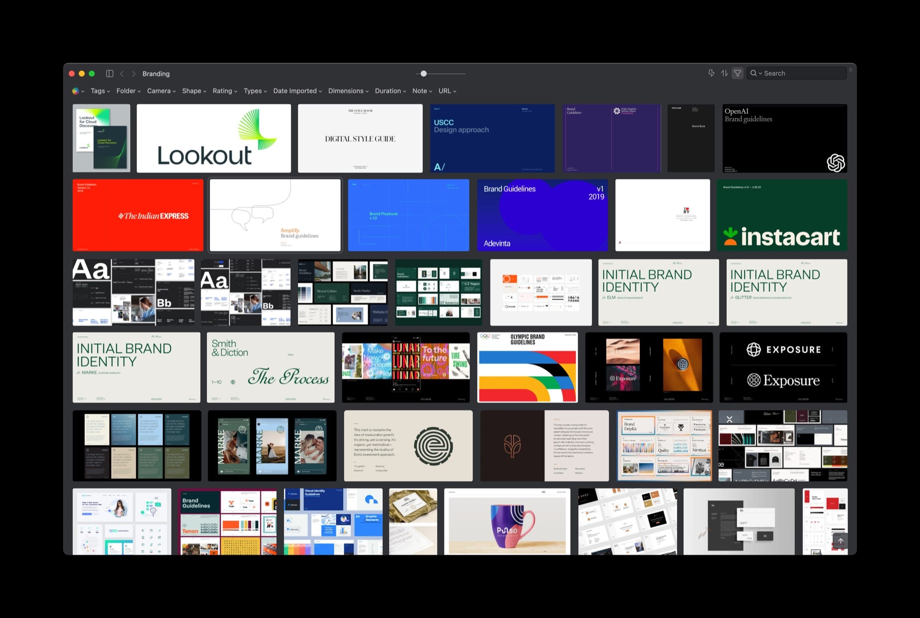Open the Folder filter dropdown

tap(128, 91)
